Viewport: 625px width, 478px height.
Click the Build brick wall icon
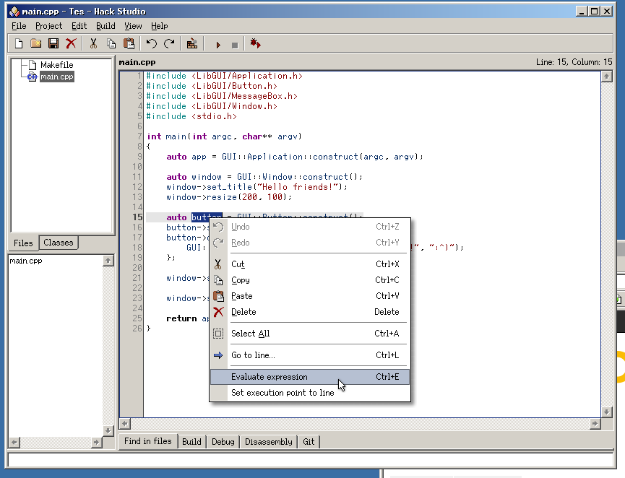tap(191, 43)
